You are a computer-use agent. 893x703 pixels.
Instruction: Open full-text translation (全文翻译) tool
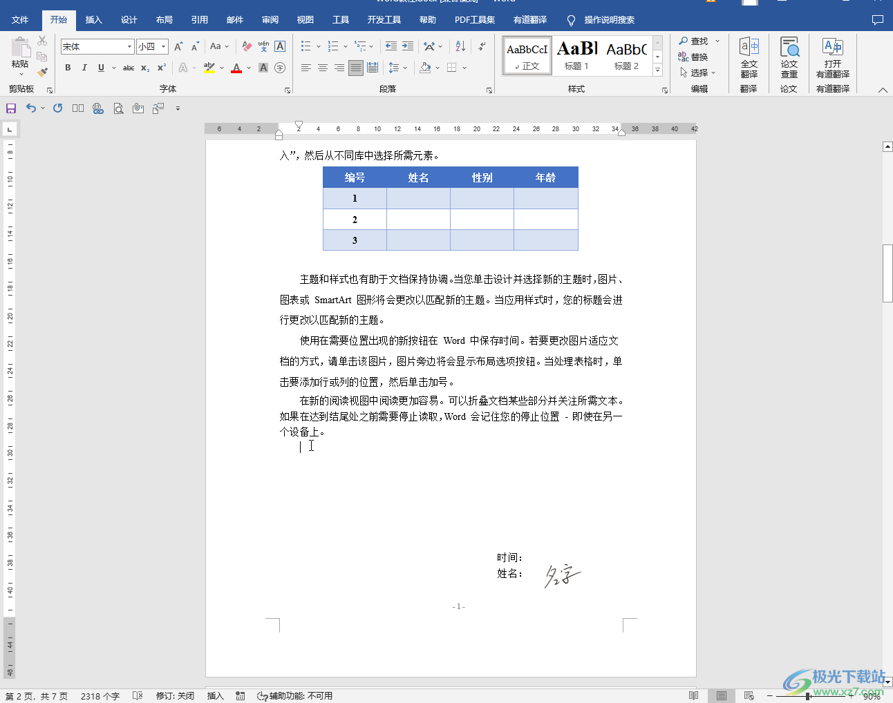tap(749, 57)
